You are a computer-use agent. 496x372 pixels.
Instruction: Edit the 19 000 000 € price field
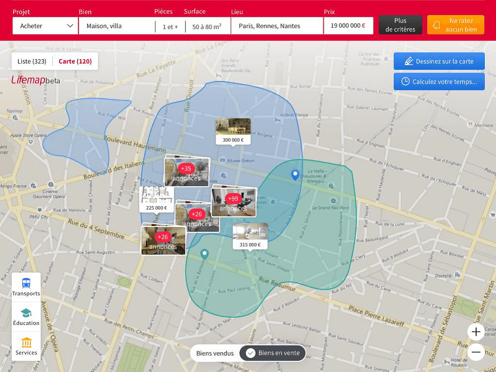pyautogui.click(x=348, y=26)
